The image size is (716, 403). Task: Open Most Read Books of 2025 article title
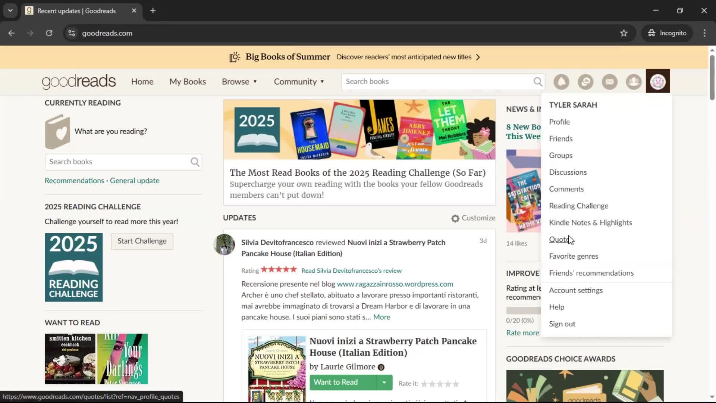click(x=358, y=173)
